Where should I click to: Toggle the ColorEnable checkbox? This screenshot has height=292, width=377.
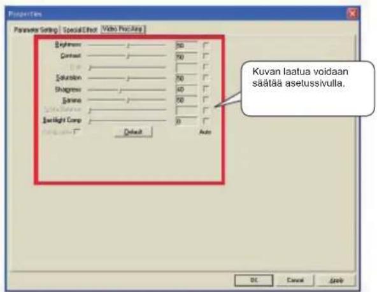click(x=76, y=132)
